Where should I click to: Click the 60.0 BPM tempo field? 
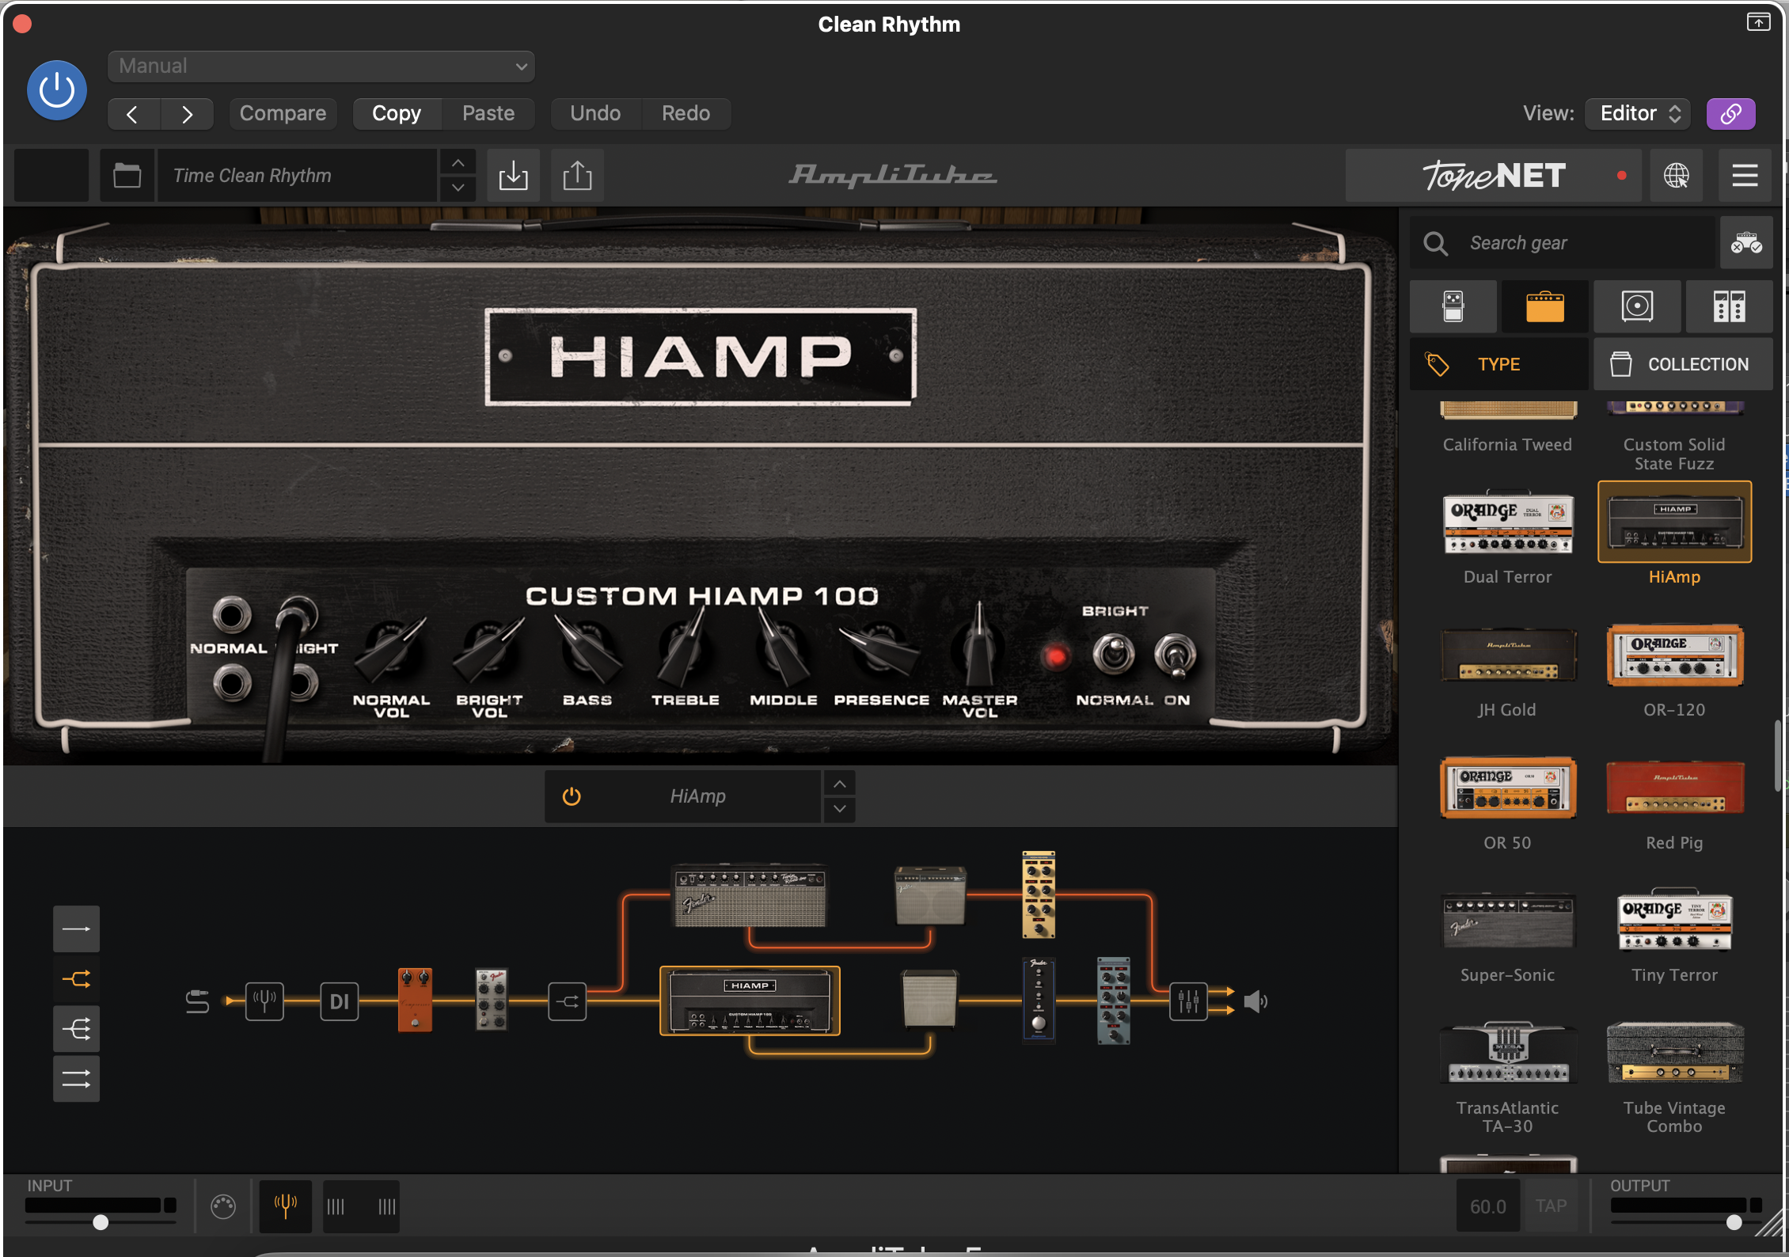tap(1488, 1206)
